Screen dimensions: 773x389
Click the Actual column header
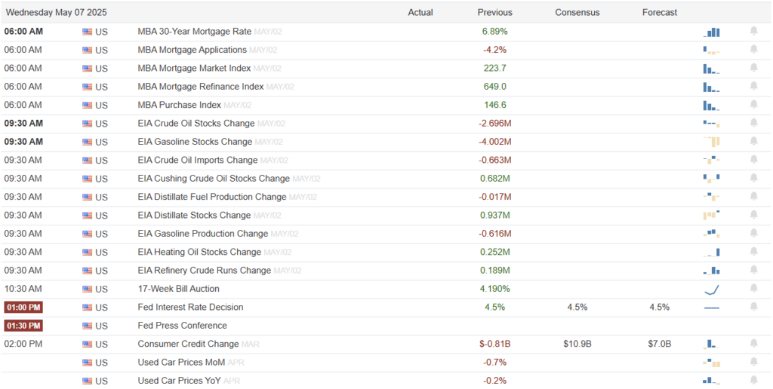pyautogui.click(x=420, y=13)
